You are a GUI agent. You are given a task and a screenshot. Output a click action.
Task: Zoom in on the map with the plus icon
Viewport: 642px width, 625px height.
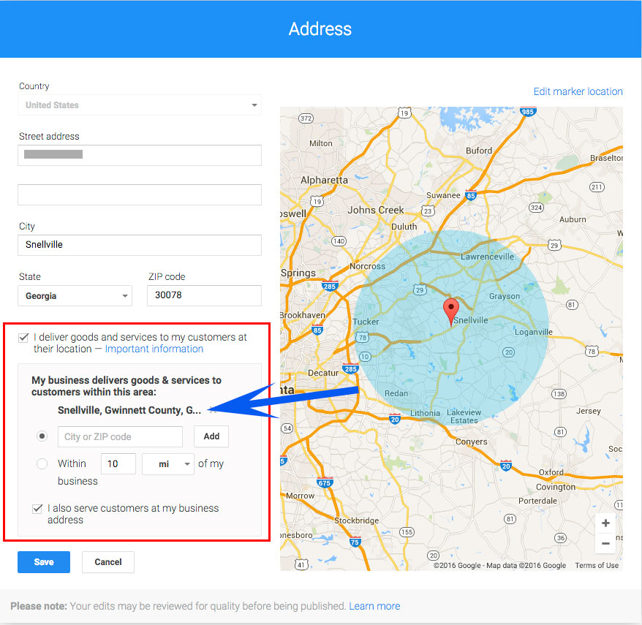605,523
